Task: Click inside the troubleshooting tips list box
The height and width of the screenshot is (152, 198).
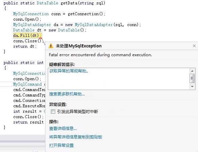Action: [119, 79]
